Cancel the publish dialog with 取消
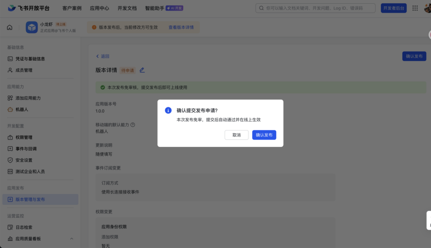 (x=236, y=135)
